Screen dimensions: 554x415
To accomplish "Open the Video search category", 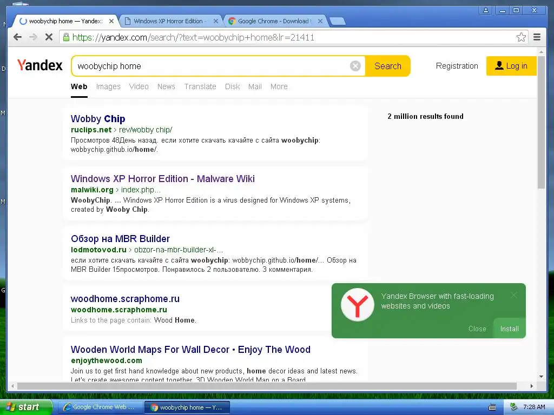I will point(138,86).
